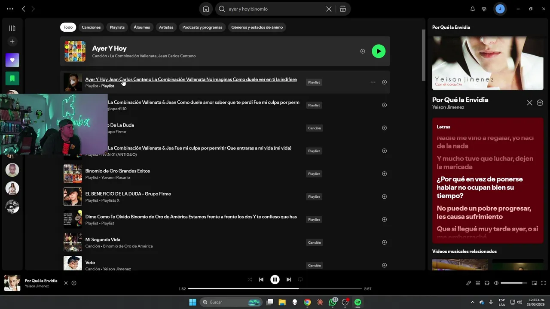The width and height of the screenshot is (550, 309).
Task: Open the Mi Segunda Vida song
Action: pyautogui.click(x=103, y=239)
